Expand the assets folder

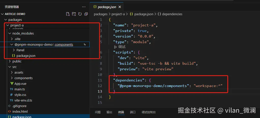click(12, 72)
